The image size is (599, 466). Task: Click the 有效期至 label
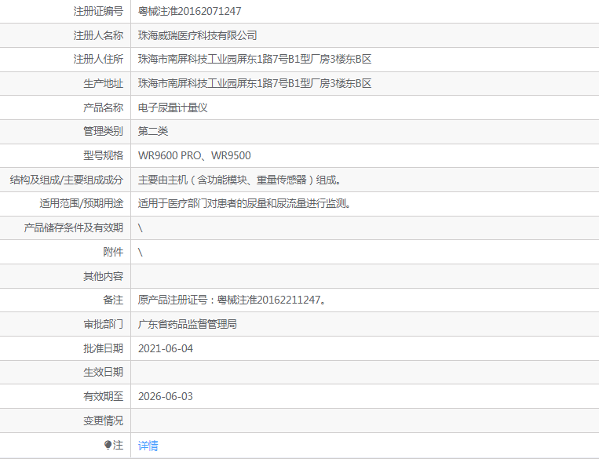pos(103,396)
